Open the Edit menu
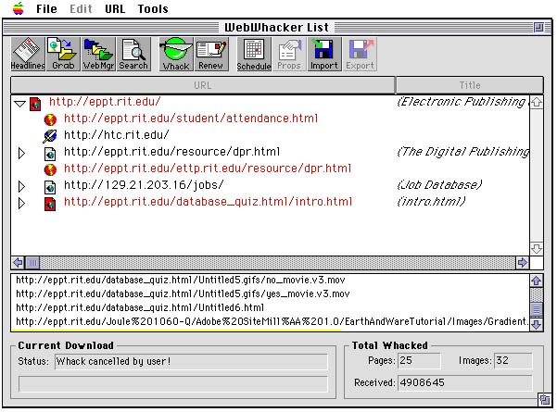The height and width of the screenshot is (412, 557). point(81,8)
